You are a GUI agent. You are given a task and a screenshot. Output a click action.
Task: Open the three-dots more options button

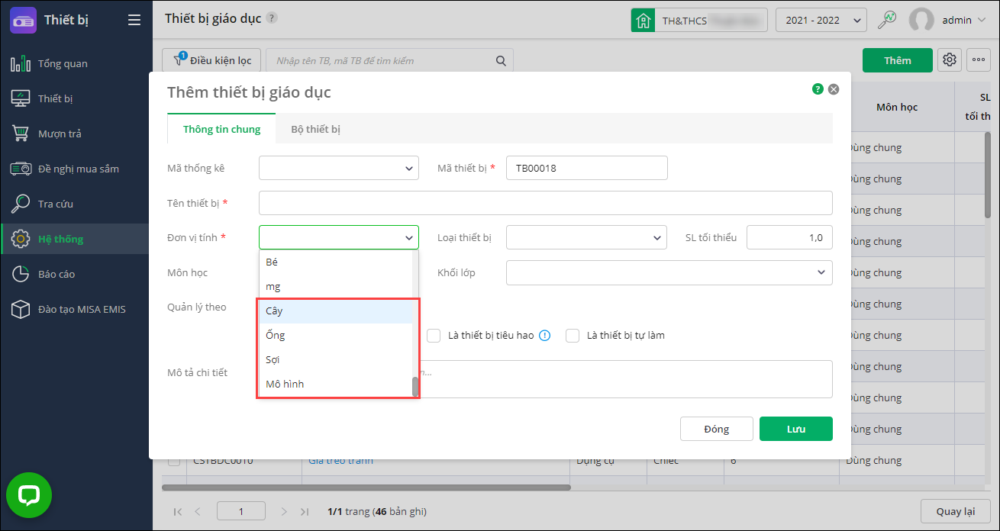[x=979, y=60]
